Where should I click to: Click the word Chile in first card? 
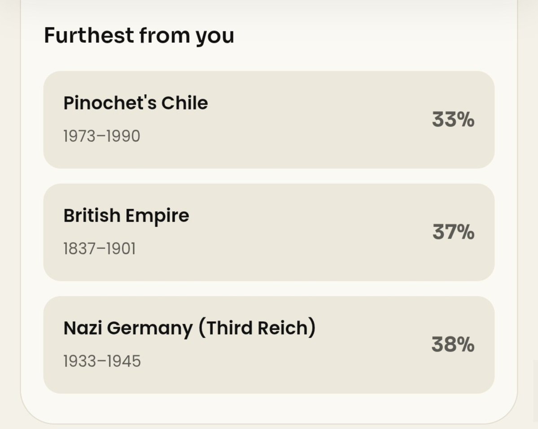click(184, 103)
